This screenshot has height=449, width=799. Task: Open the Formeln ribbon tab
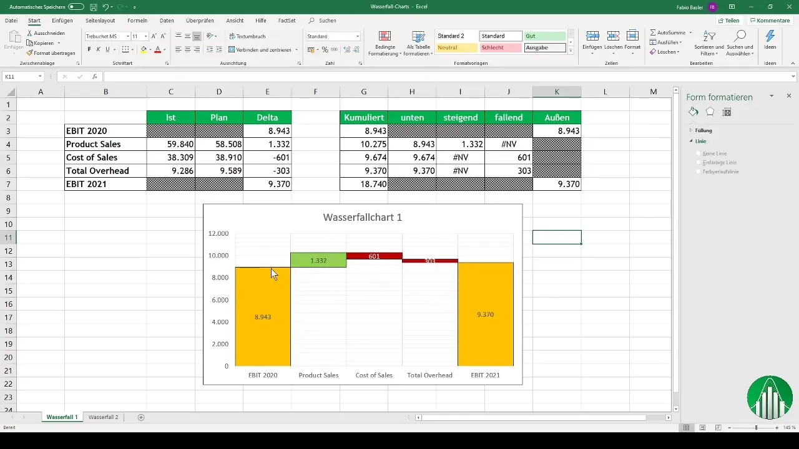coord(137,21)
